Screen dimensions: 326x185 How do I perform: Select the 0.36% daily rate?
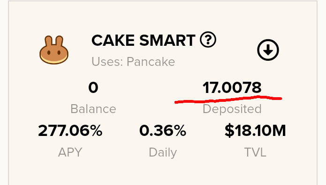click(163, 130)
